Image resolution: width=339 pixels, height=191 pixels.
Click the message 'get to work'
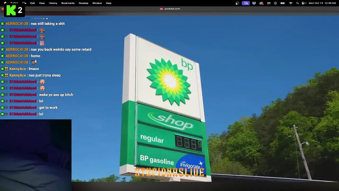click(48, 108)
